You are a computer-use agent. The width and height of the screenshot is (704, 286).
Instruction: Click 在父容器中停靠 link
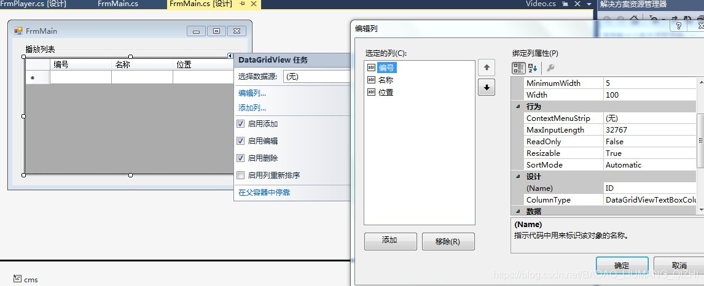(x=264, y=192)
